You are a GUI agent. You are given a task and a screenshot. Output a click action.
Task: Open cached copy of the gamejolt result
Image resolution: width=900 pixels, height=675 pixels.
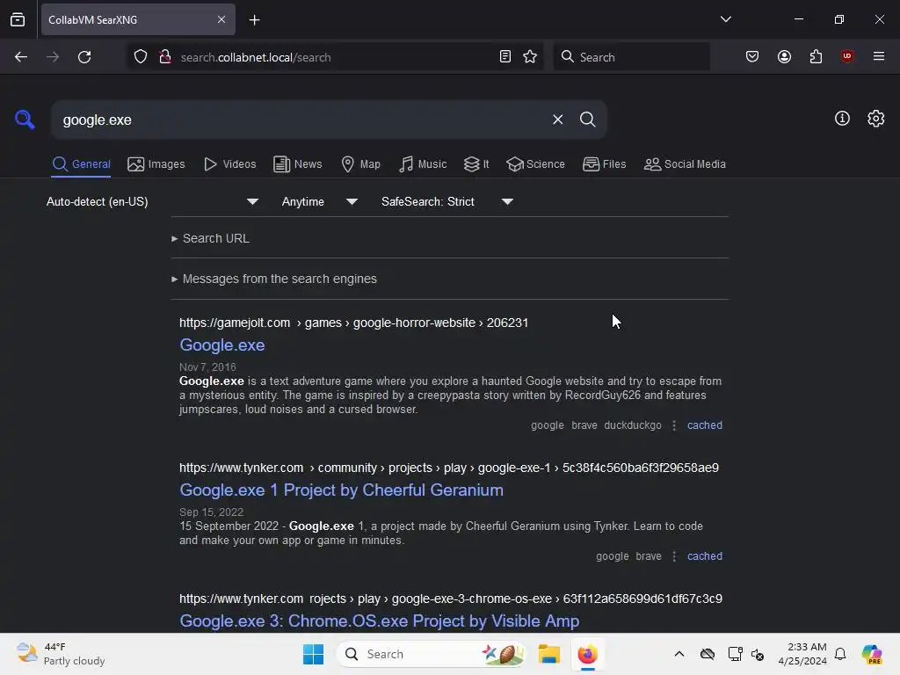click(704, 425)
